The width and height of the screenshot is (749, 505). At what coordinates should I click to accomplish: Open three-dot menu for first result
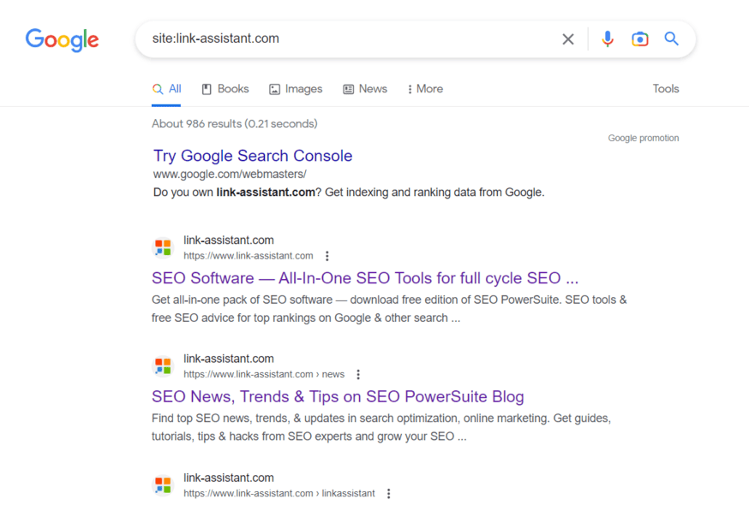[x=327, y=256]
